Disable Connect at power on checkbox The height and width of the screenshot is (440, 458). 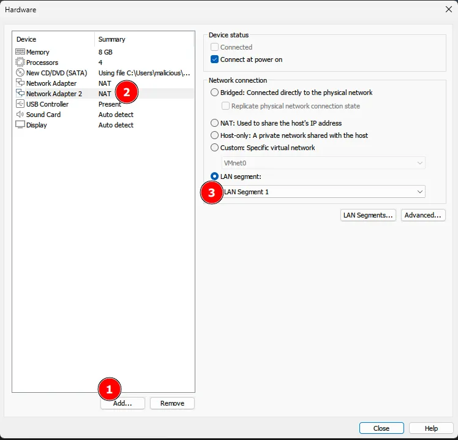214,59
